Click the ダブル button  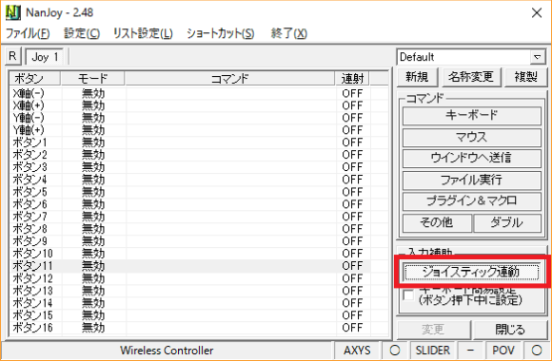pos(507,223)
